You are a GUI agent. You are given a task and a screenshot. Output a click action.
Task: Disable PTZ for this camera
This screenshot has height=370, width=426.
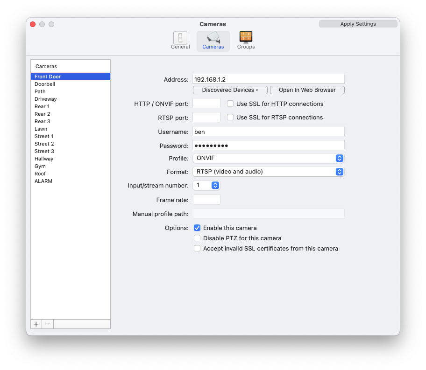197,238
